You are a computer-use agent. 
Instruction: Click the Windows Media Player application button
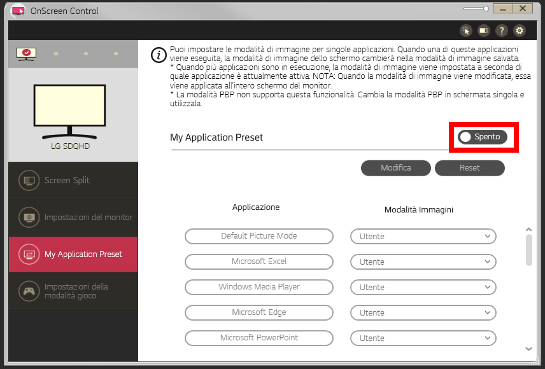(x=259, y=287)
